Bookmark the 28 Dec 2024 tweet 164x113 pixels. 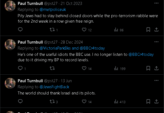coord(148,69)
